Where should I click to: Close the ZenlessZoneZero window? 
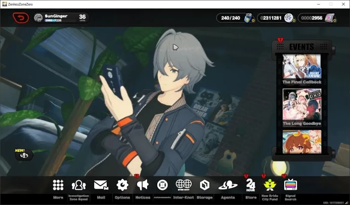[343, 4]
